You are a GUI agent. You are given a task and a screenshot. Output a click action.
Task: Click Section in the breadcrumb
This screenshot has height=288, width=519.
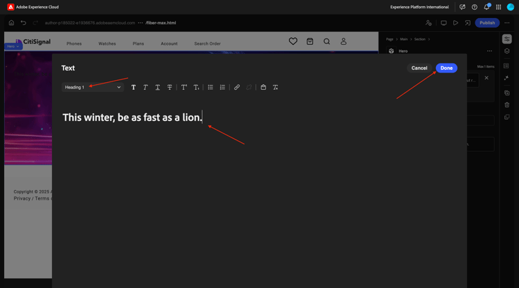point(420,39)
